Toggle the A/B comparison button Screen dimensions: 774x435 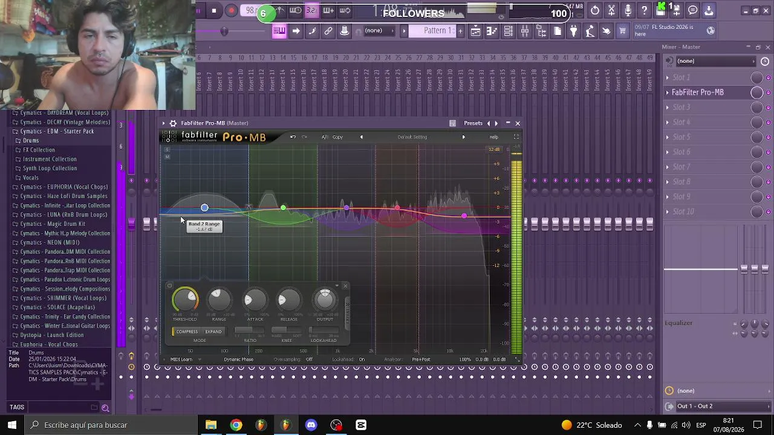click(x=324, y=137)
